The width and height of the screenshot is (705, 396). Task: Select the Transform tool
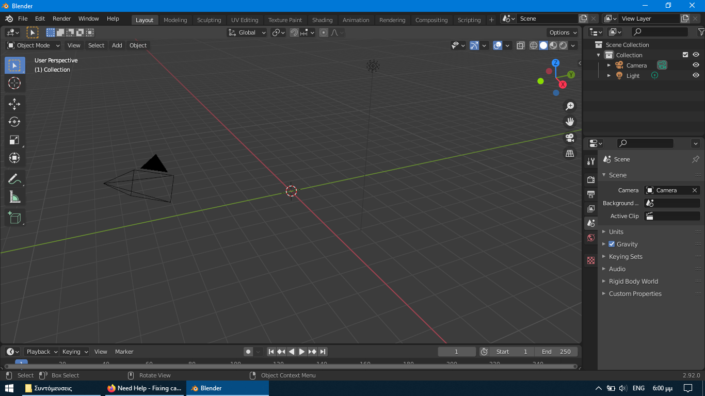coord(14,158)
